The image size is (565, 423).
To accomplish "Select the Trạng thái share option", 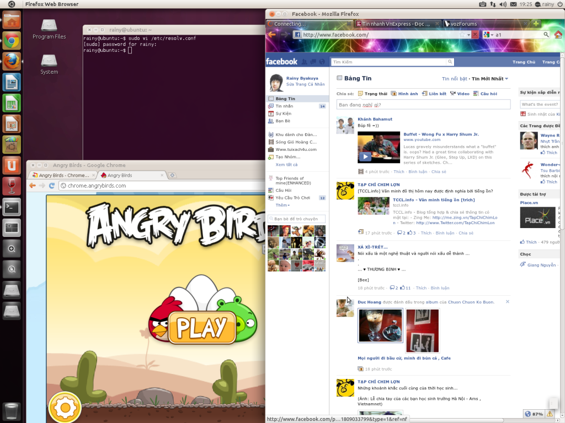I will point(372,94).
